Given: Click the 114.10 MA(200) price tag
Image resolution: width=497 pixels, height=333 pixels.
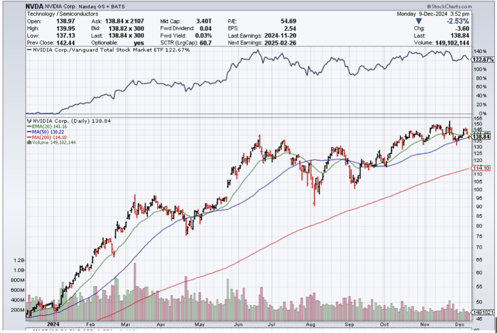Looking at the screenshot, I should [481, 168].
